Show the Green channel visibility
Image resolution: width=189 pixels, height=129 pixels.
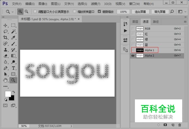point(133,39)
